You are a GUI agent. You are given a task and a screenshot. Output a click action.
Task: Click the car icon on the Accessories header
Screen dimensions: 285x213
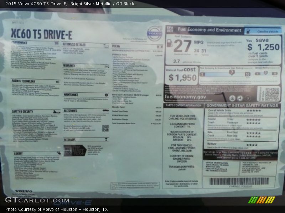click(105, 110)
